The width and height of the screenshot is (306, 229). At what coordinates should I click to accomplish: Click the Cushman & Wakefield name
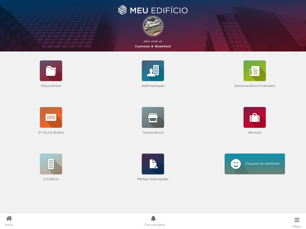point(153,46)
